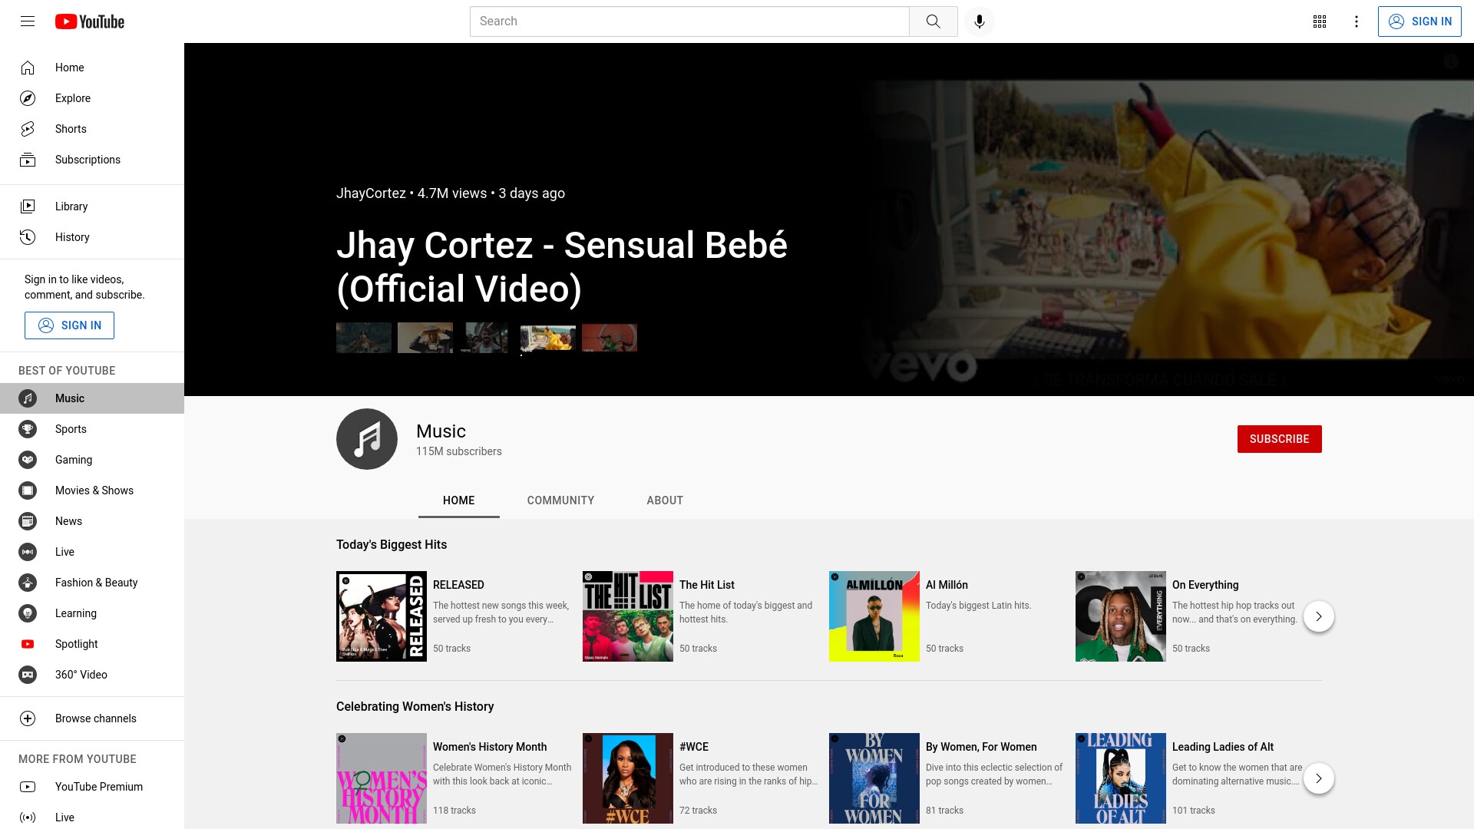Click the search magnifier button
Image resolution: width=1474 pixels, height=829 pixels.
click(933, 21)
